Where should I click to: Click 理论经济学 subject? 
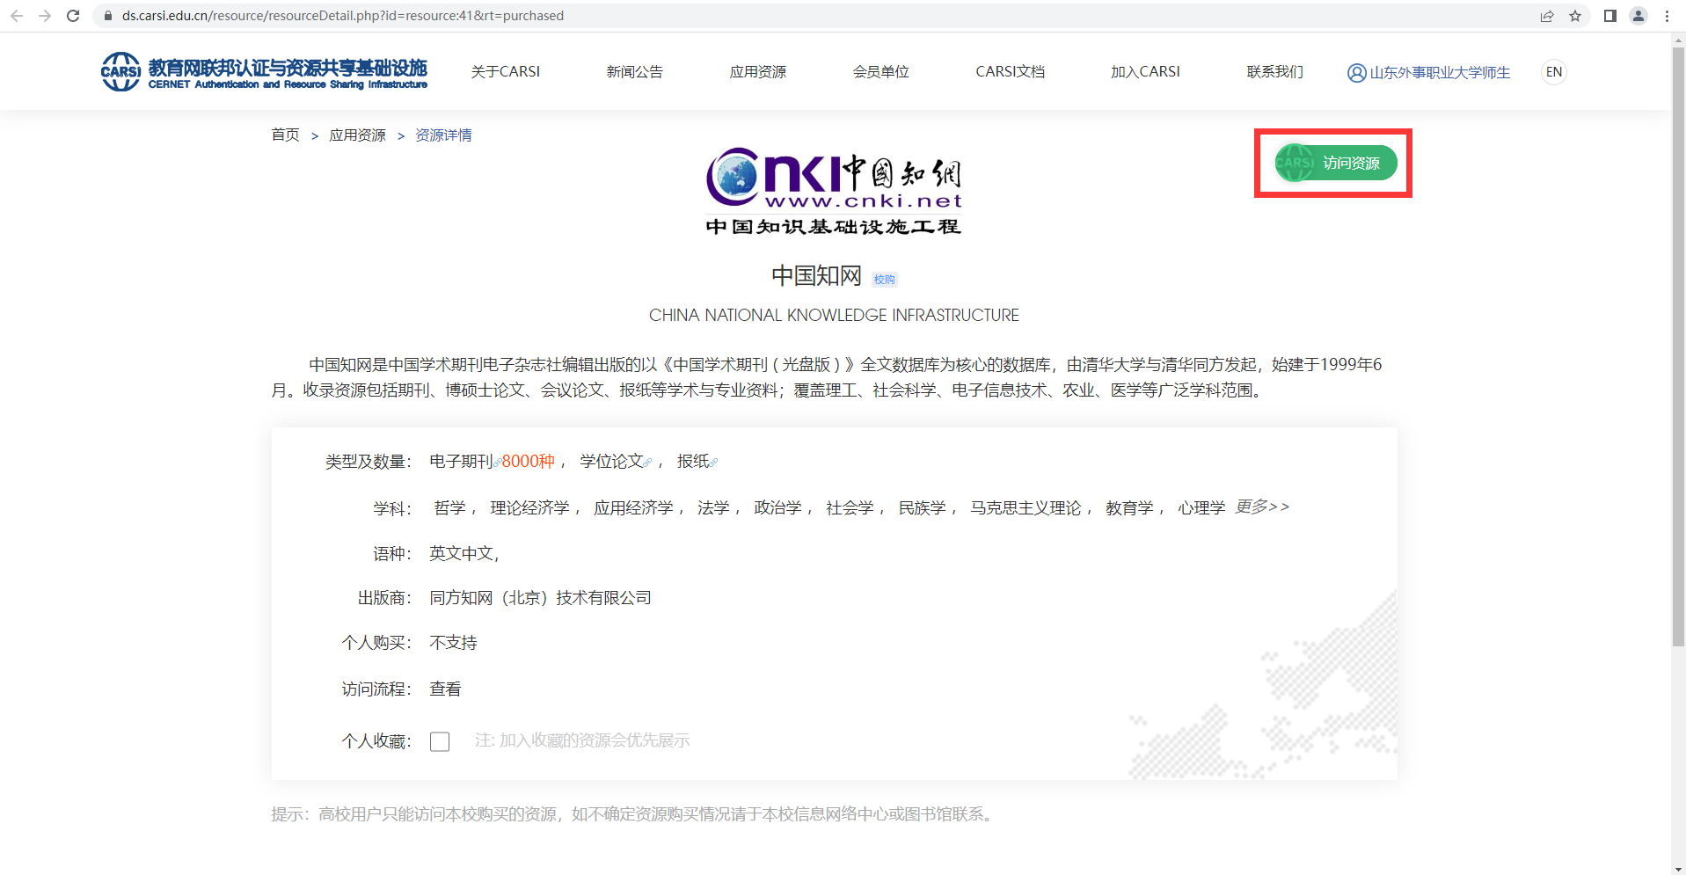point(529,508)
